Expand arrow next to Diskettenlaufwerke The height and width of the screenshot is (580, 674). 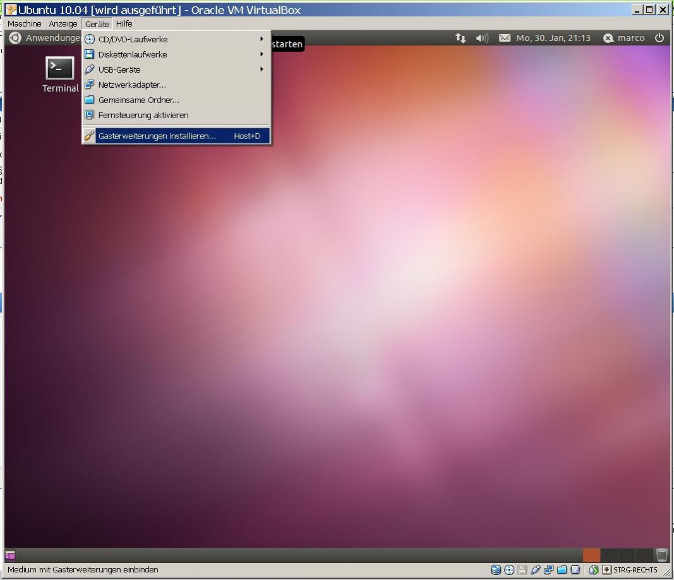pos(262,54)
